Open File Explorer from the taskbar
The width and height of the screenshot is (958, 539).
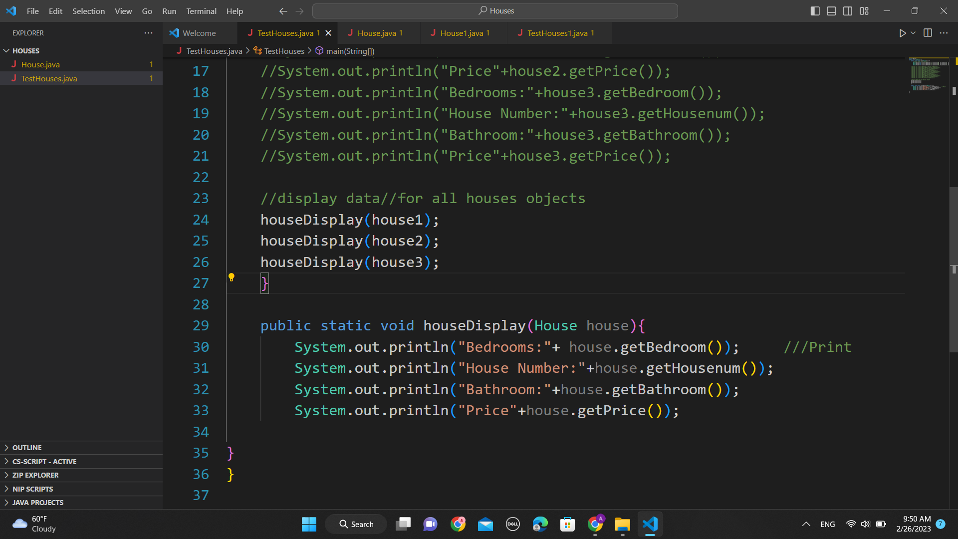(x=622, y=524)
